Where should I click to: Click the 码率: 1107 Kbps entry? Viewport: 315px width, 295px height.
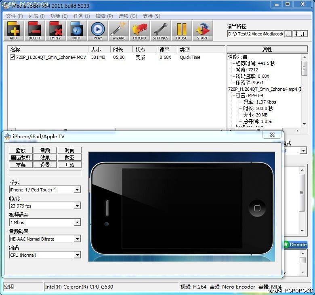pos(260,102)
